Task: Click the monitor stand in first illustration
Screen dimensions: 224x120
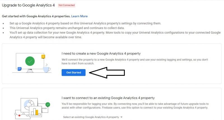Action: 30,71
